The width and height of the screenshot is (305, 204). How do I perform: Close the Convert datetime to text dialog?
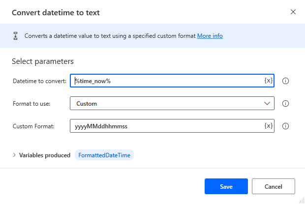coord(293,12)
